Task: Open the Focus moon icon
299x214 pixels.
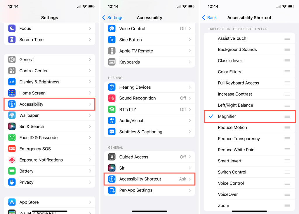Action: [12, 28]
